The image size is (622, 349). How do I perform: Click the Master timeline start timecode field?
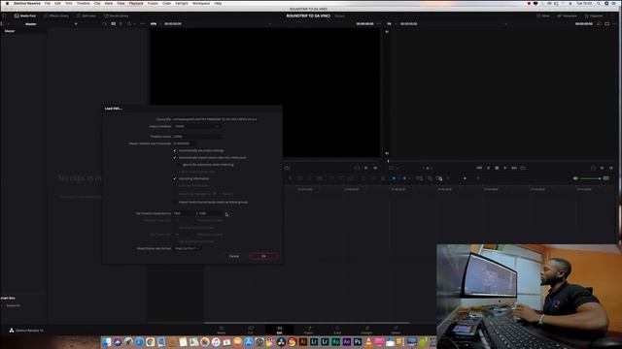pyautogui.click(x=184, y=143)
